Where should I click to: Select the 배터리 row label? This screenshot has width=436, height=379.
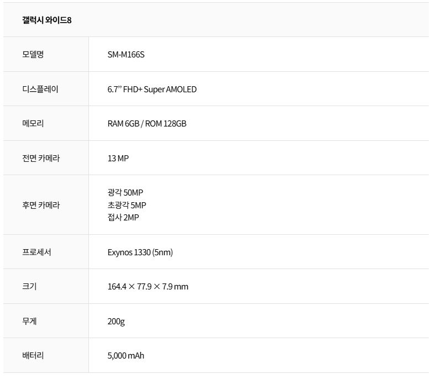point(33,355)
